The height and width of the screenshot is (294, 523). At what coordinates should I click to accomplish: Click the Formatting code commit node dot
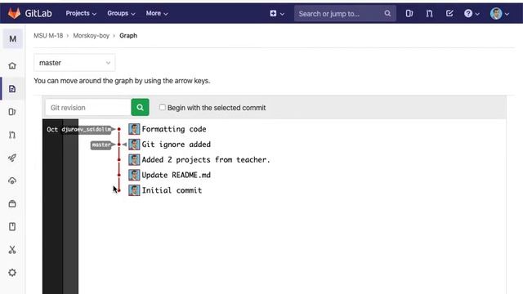119,129
